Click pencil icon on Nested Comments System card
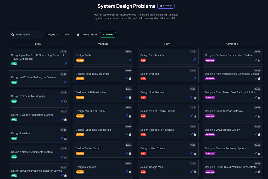Viewport: 268px width, 179px height. (62, 156)
